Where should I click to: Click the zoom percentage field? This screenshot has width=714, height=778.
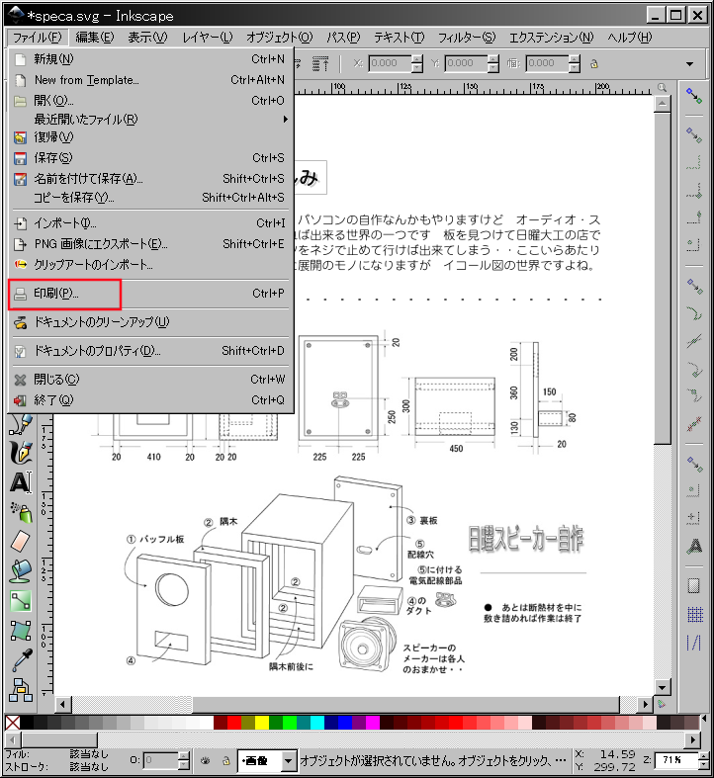[x=676, y=760]
